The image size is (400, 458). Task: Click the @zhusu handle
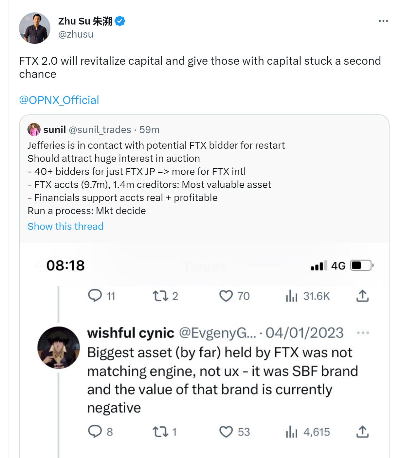click(76, 34)
